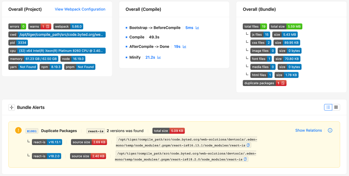Open the AfterCompile -> Done chart icon
This screenshot has width=349, height=176.
click(x=184, y=46)
